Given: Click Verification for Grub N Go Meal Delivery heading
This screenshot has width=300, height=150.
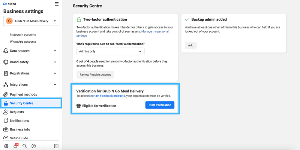Looking at the screenshot, I should (110, 91).
